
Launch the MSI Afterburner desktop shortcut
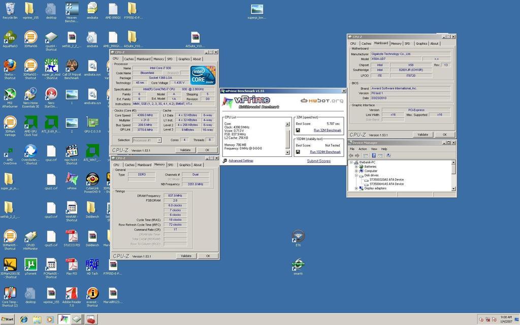point(10,97)
